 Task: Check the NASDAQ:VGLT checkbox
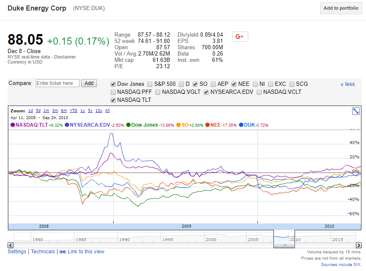point(158,92)
